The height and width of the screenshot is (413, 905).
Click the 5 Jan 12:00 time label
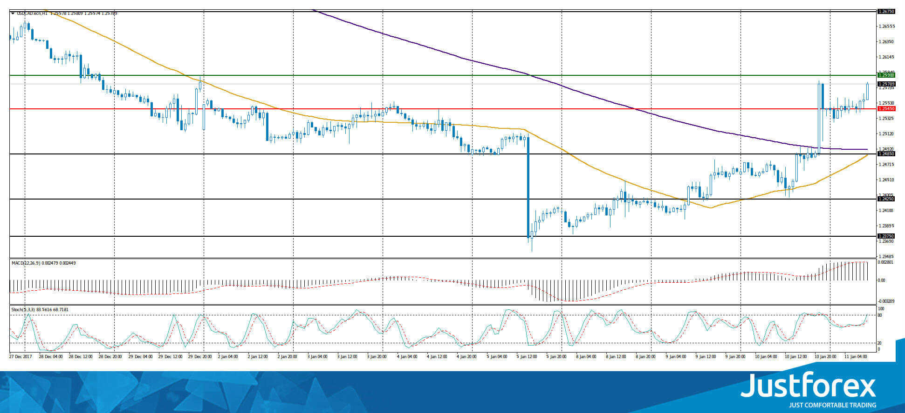[x=527, y=357]
